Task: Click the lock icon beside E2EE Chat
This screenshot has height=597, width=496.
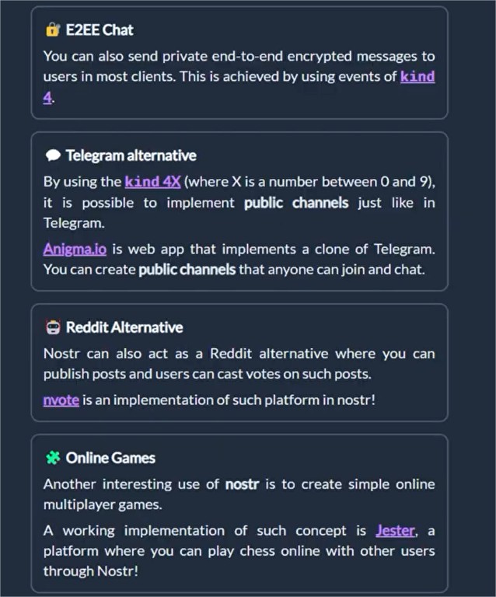Action: (x=53, y=30)
